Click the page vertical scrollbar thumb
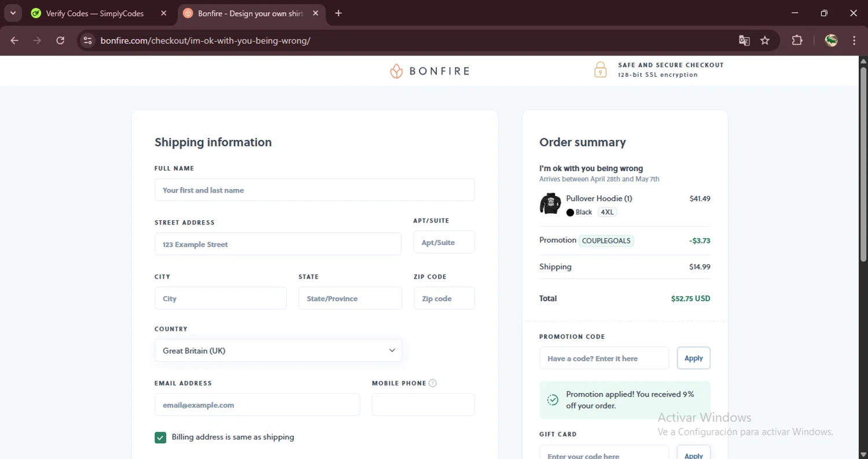 [x=863, y=163]
